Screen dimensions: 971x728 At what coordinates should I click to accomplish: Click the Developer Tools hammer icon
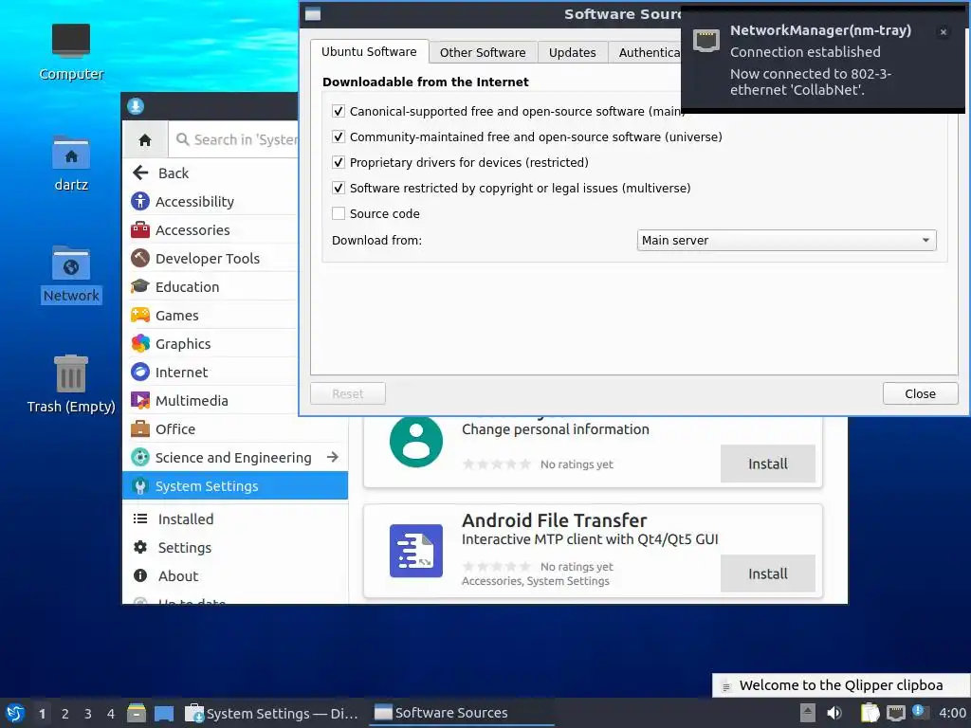(140, 258)
